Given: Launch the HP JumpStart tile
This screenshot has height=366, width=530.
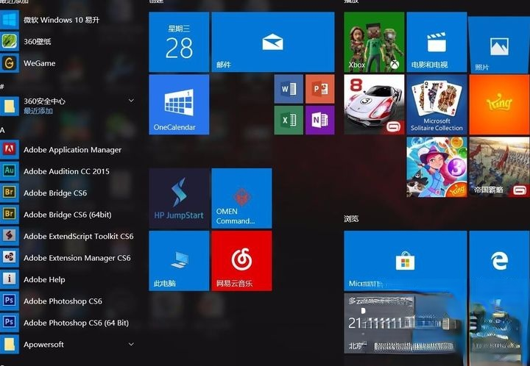Looking at the screenshot, I should [179, 198].
